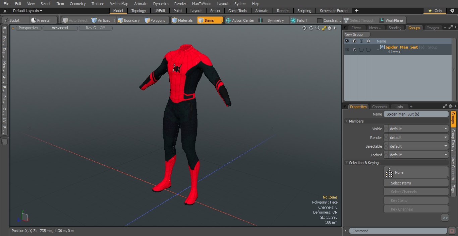Screen dimensions: 458x236
Task: Switch to the Shading panel tab
Action: tap(395, 28)
